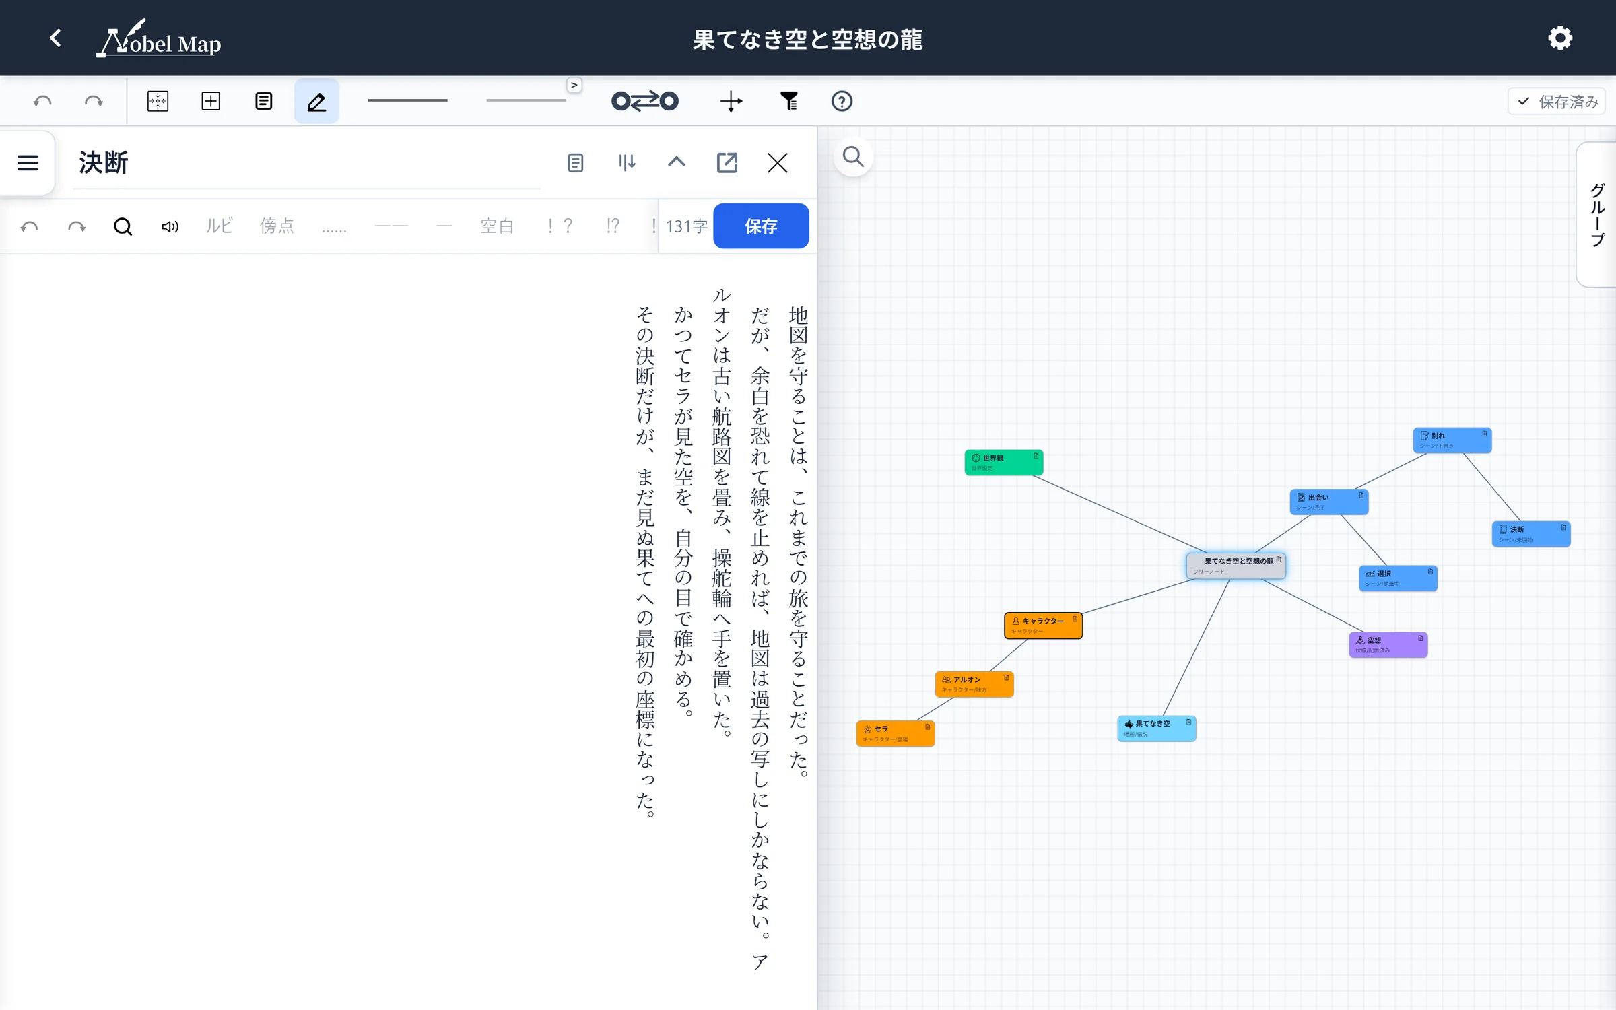
Task: Open the text document toolbar icon
Action: [x=263, y=102]
